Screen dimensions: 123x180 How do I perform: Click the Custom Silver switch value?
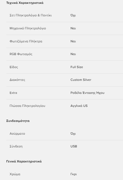81,80
